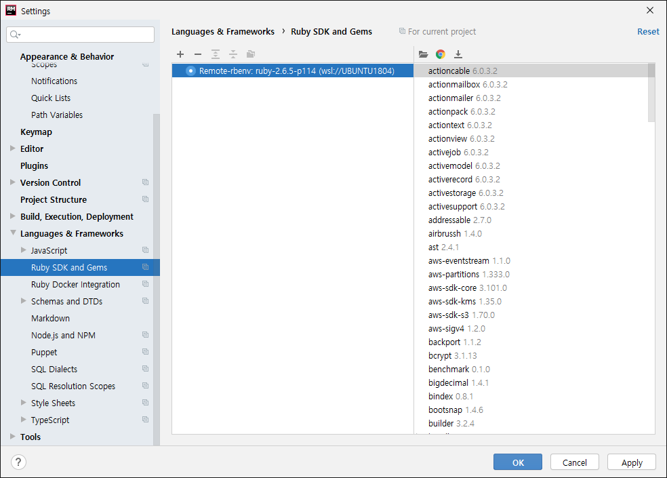Click the add SDK plus icon
Screen dimensions: 667x478
(x=180, y=54)
